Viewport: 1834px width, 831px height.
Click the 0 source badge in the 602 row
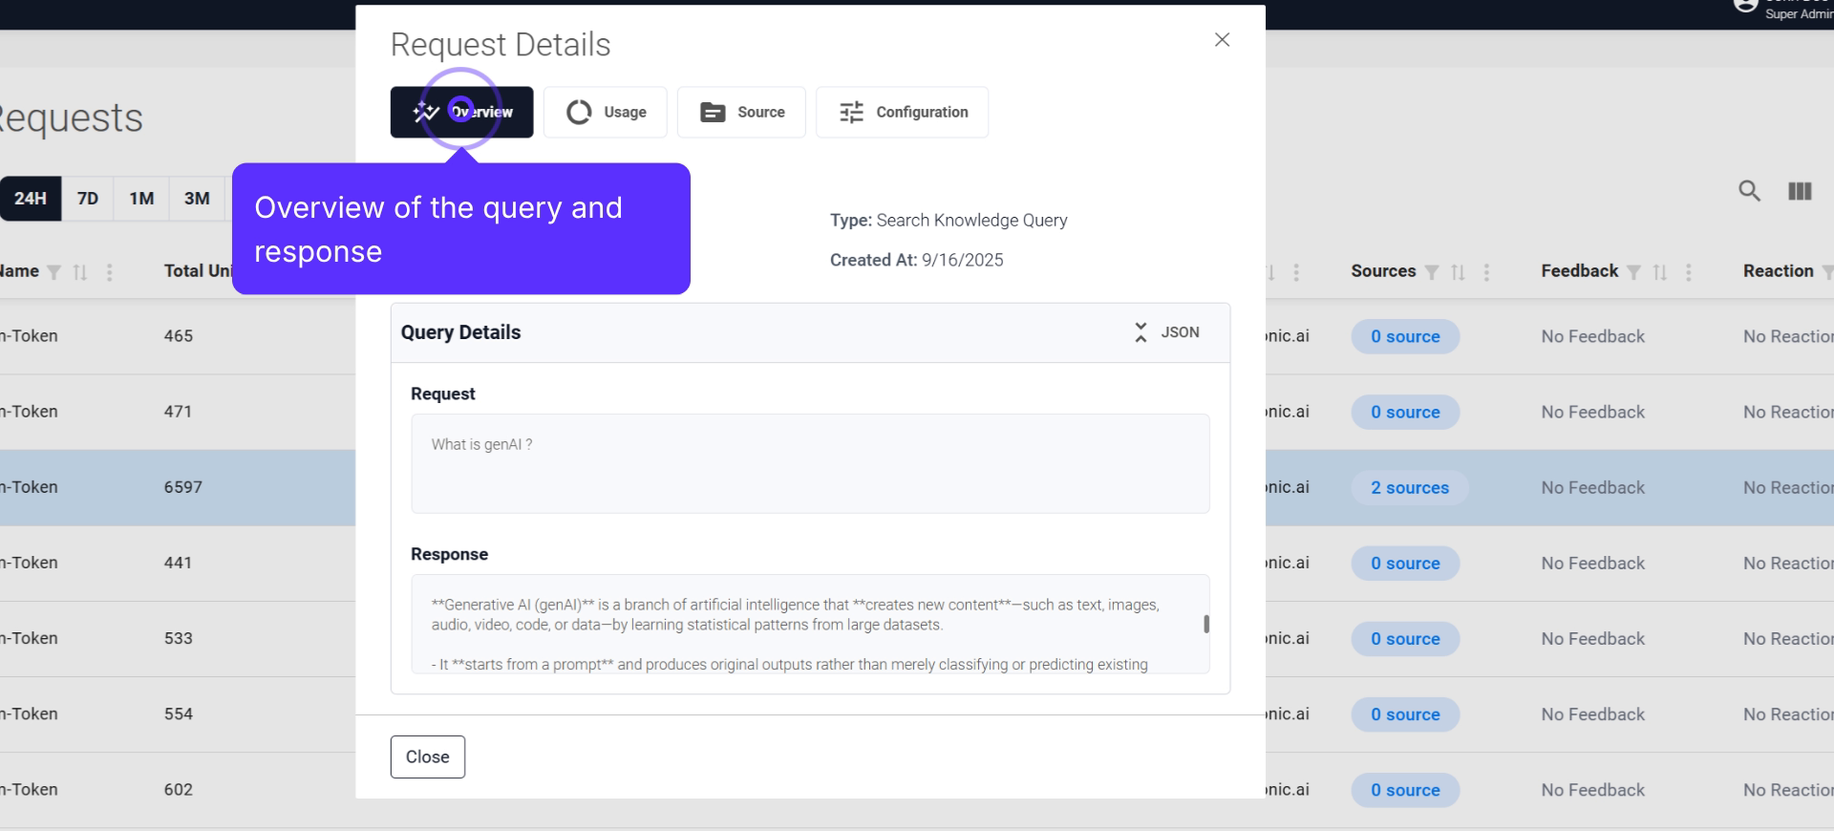click(1405, 790)
